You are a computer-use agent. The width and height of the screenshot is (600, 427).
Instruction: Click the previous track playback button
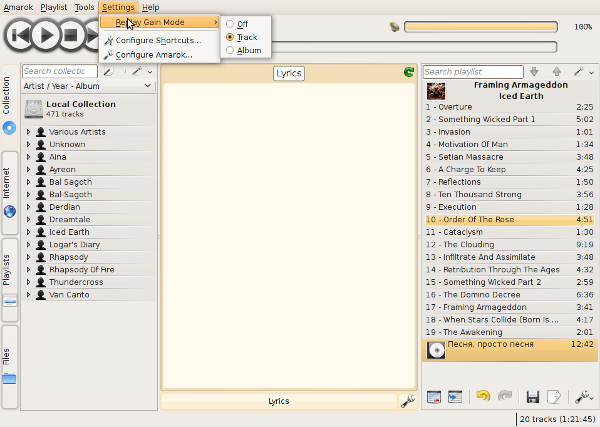coord(20,35)
